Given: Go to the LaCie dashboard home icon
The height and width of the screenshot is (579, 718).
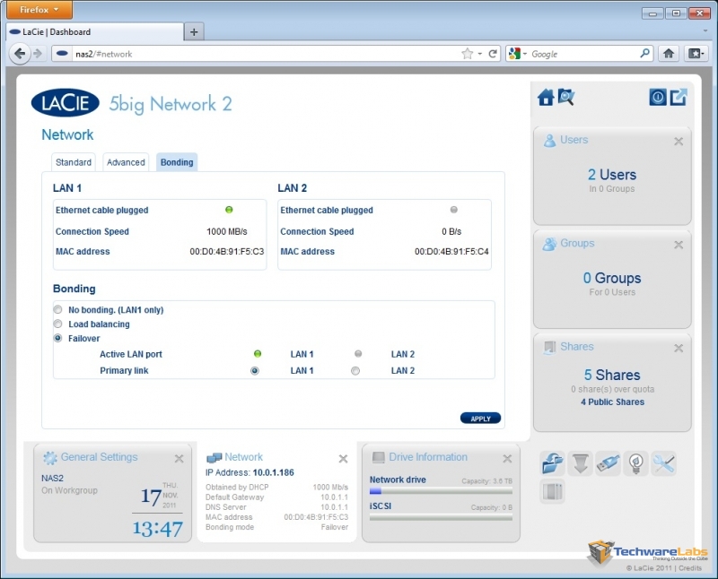Looking at the screenshot, I should 546,98.
